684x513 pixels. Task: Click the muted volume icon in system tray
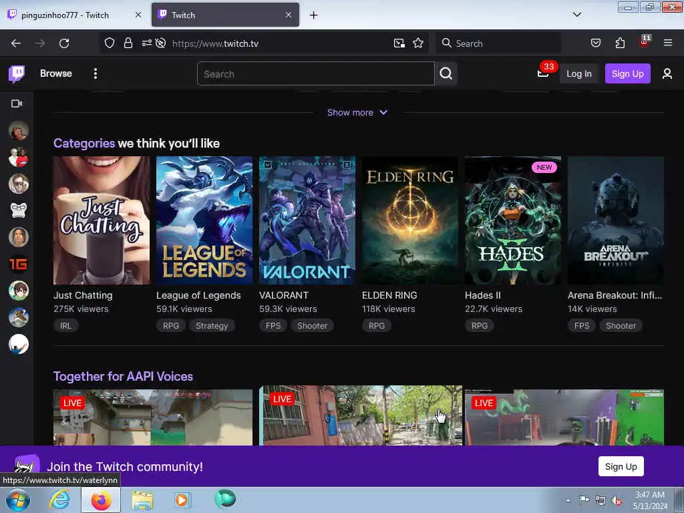coord(617,501)
